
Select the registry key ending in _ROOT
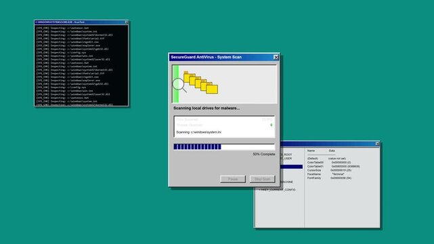(x=286, y=155)
